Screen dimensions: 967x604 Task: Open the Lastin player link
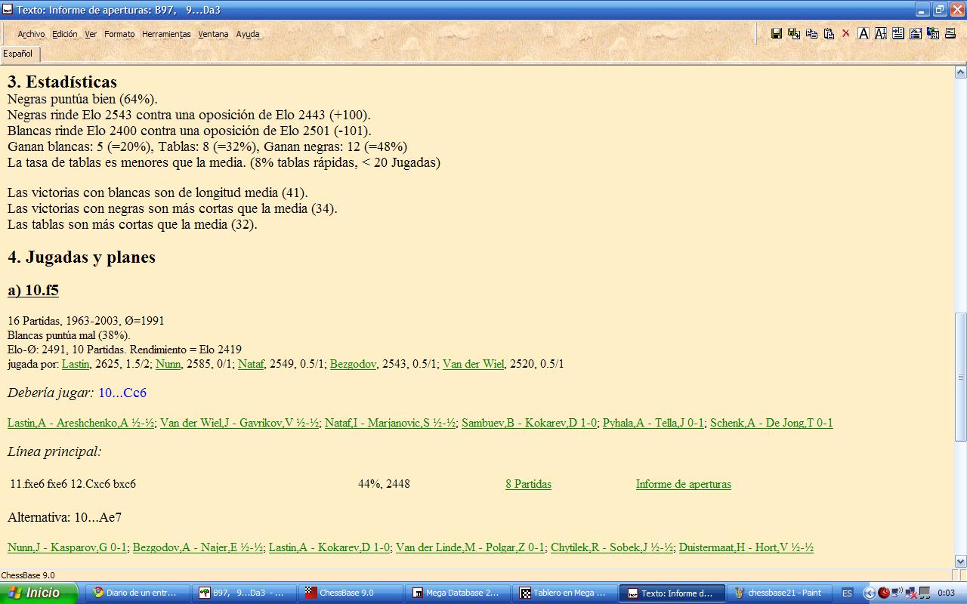(x=76, y=364)
